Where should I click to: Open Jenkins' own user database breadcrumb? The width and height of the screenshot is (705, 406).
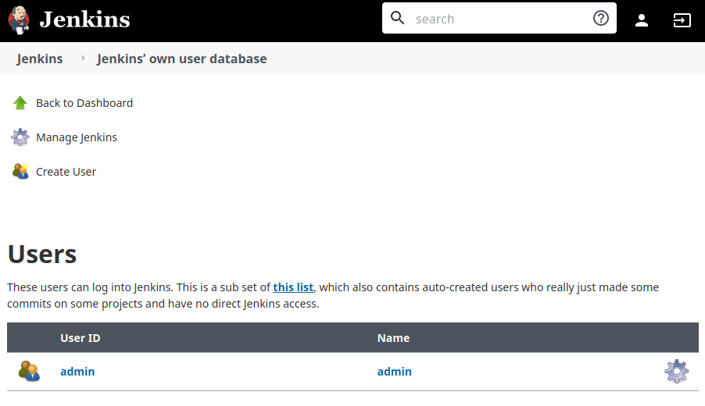point(181,59)
